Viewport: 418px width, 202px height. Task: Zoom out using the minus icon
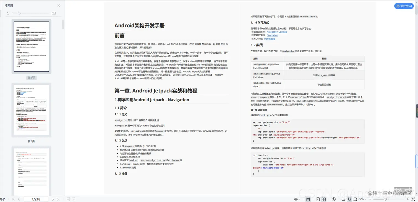369,199
